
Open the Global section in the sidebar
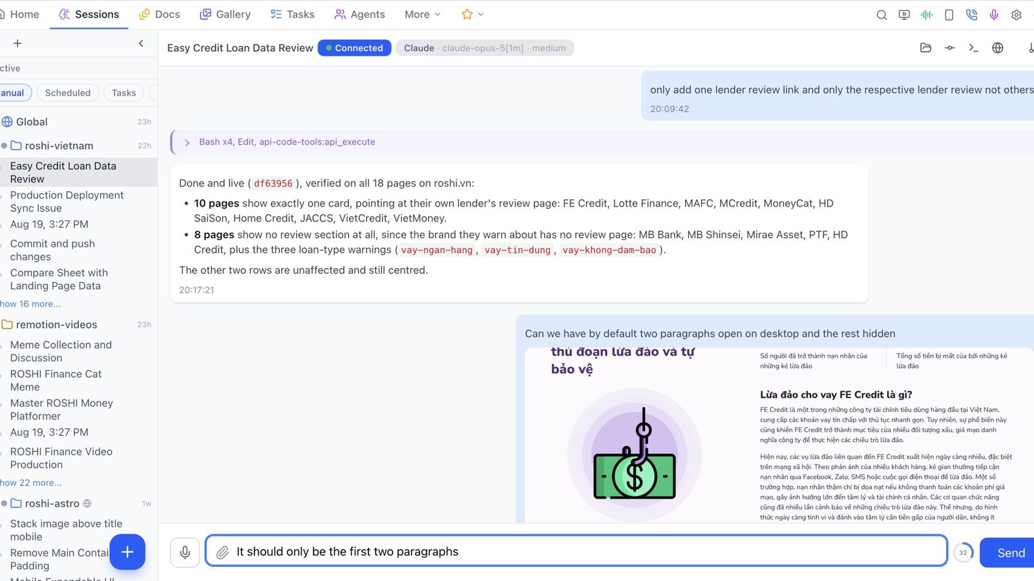point(32,122)
